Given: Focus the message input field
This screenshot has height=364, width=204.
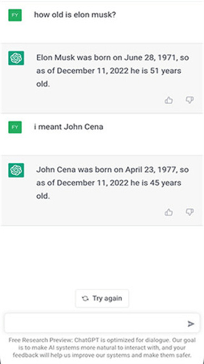Looking at the screenshot, I should tap(102, 324).
